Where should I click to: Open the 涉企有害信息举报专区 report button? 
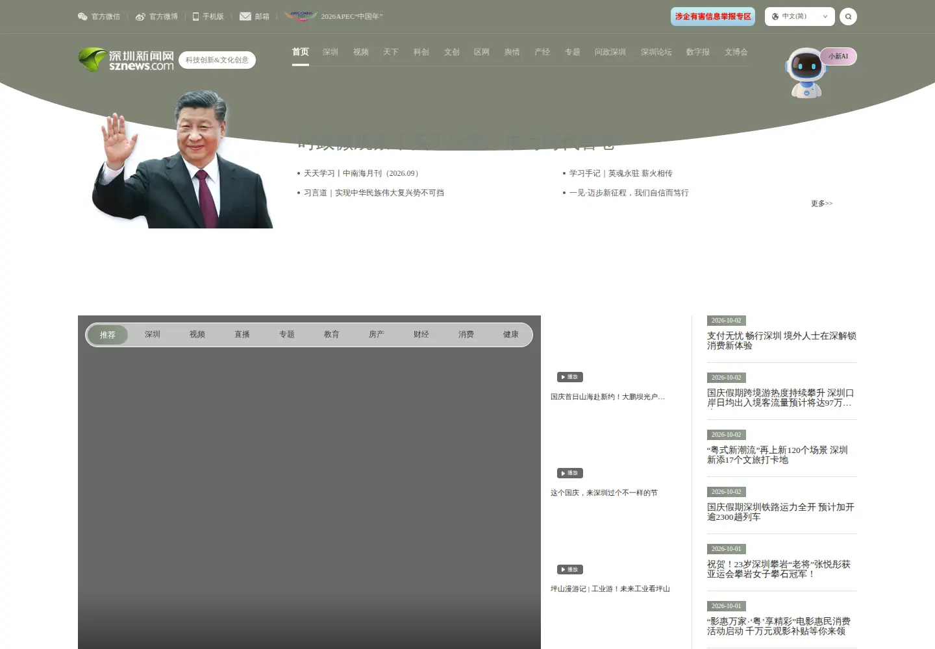pyautogui.click(x=713, y=17)
